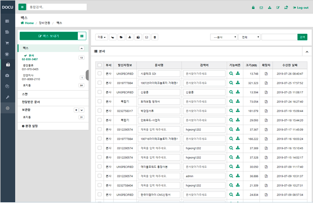This screenshot has height=204, width=313.
Task: Click the trash delete toolbar icon
Action: [x=155, y=37]
